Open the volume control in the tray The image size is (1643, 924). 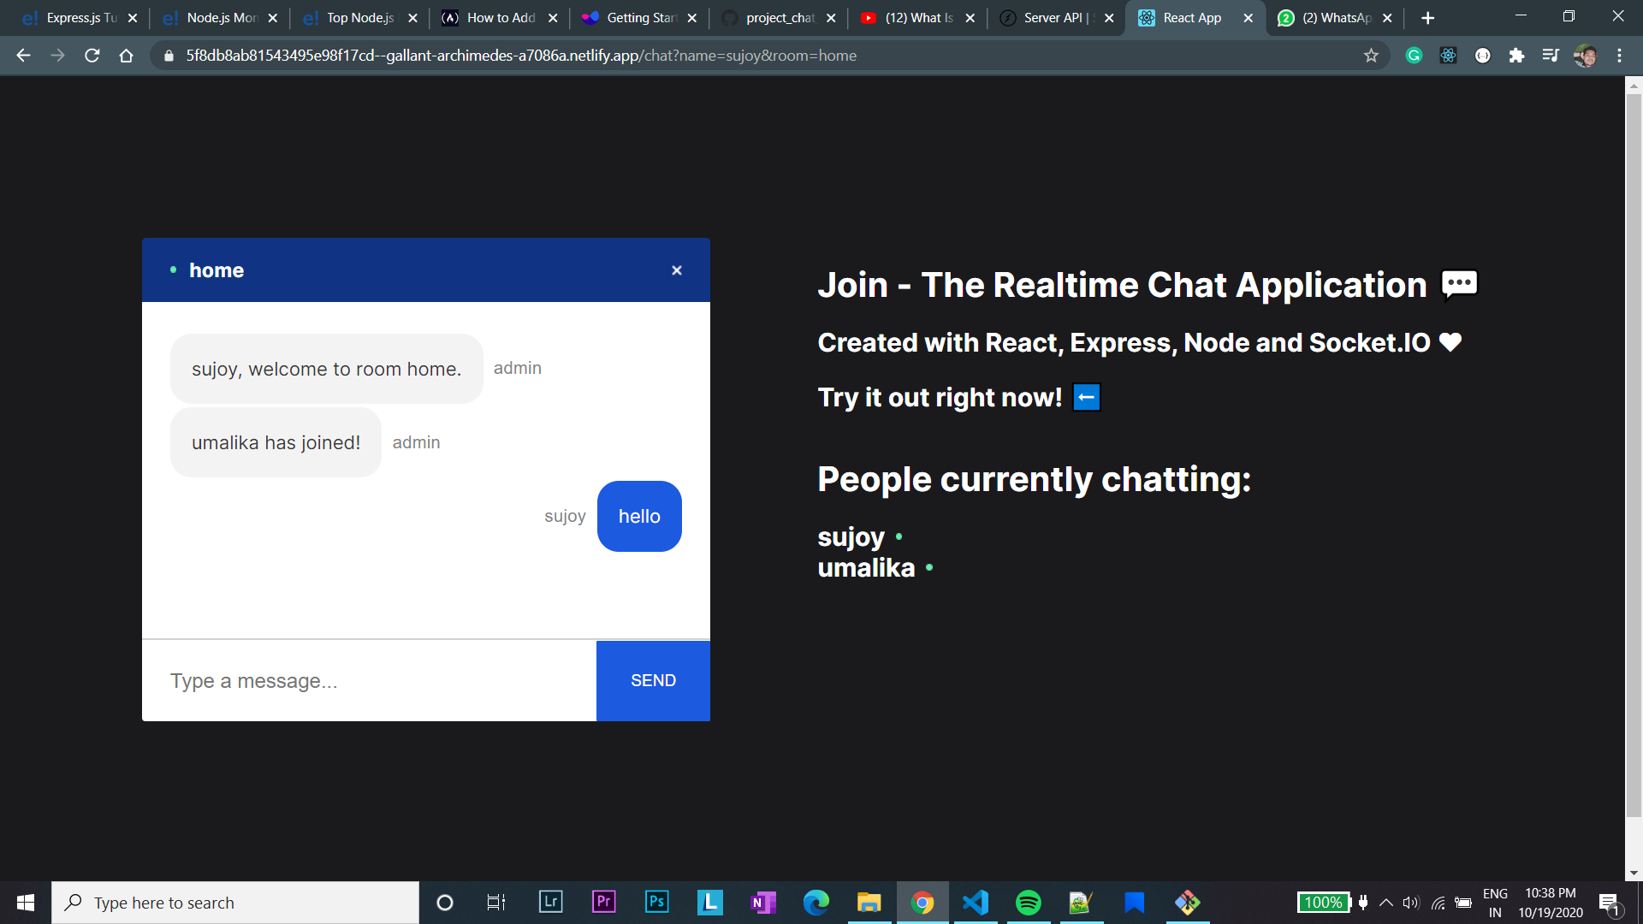(1411, 903)
